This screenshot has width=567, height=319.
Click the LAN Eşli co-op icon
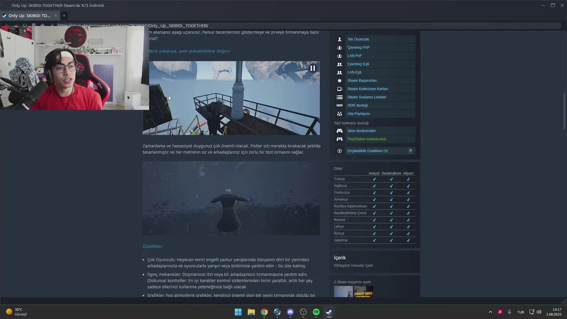(x=340, y=72)
